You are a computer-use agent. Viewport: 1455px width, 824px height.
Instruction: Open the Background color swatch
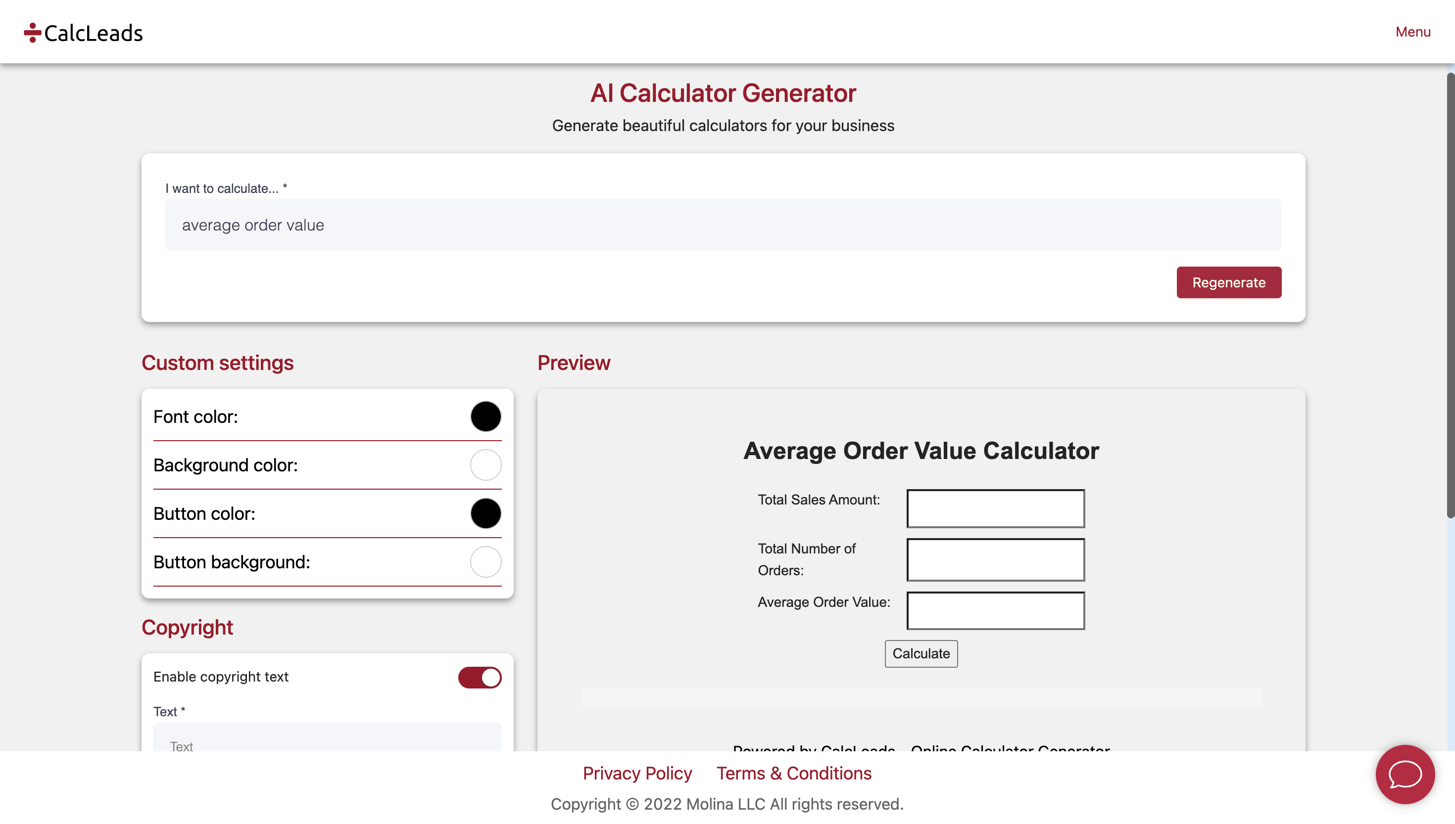coord(485,464)
